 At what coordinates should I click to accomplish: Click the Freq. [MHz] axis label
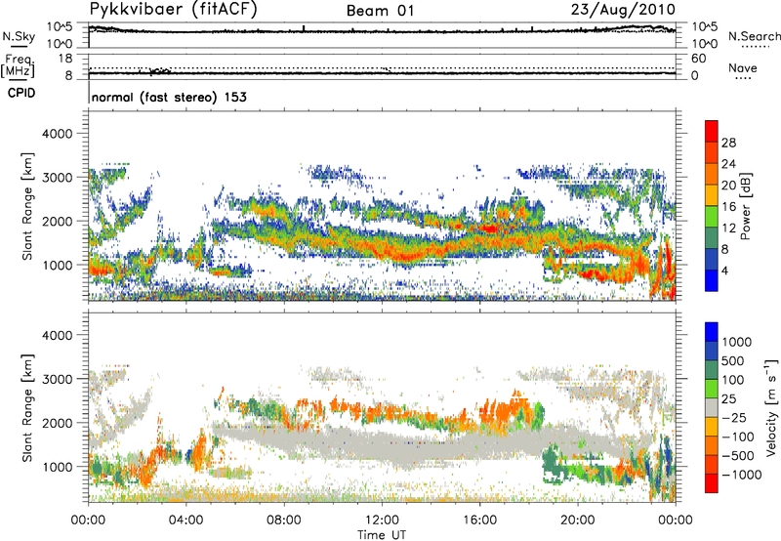tap(18, 65)
